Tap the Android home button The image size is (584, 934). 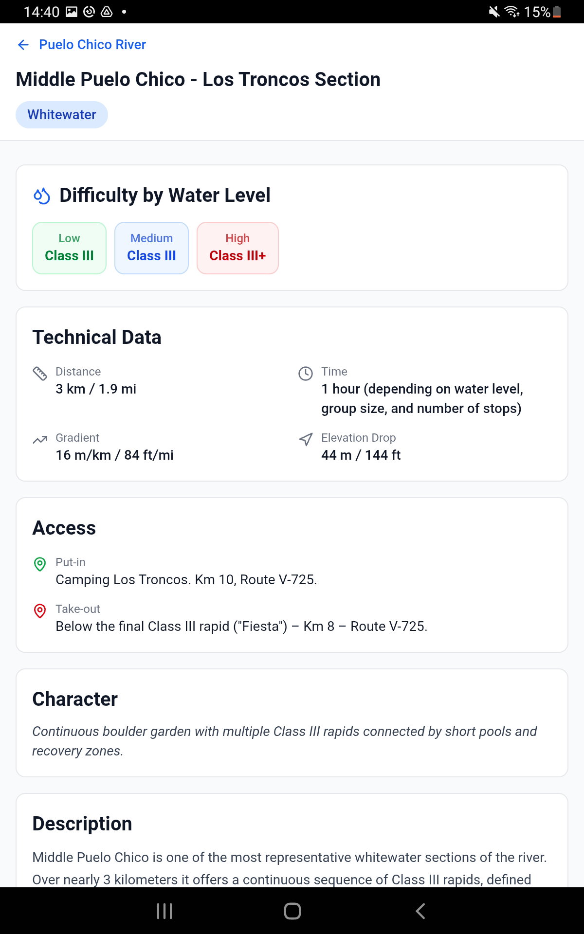coord(292,911)
